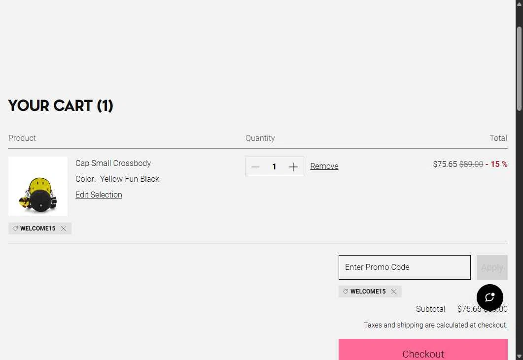Screen dimensions: 523x360
Task: Remove the Cap Small Crossbody item
Action: click(x=324, y=166)
